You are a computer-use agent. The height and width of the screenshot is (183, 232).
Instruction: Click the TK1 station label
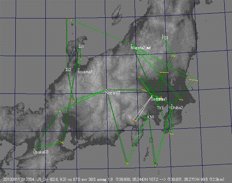click(160, 108)
